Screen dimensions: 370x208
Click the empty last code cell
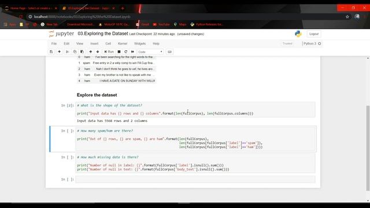point(195,179)
